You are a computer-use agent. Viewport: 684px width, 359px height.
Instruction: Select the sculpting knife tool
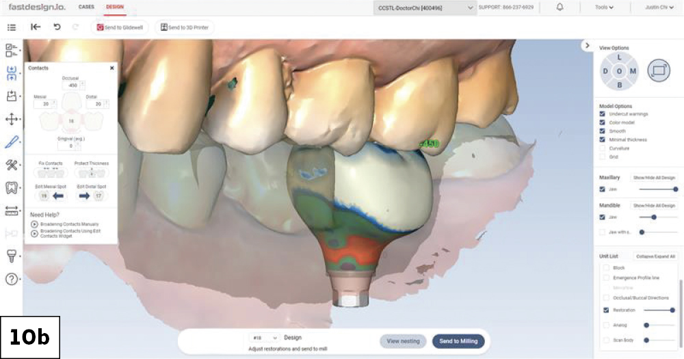point(12,142)
